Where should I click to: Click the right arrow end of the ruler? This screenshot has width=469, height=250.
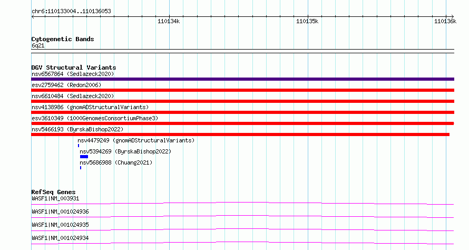tap(452, 16)
